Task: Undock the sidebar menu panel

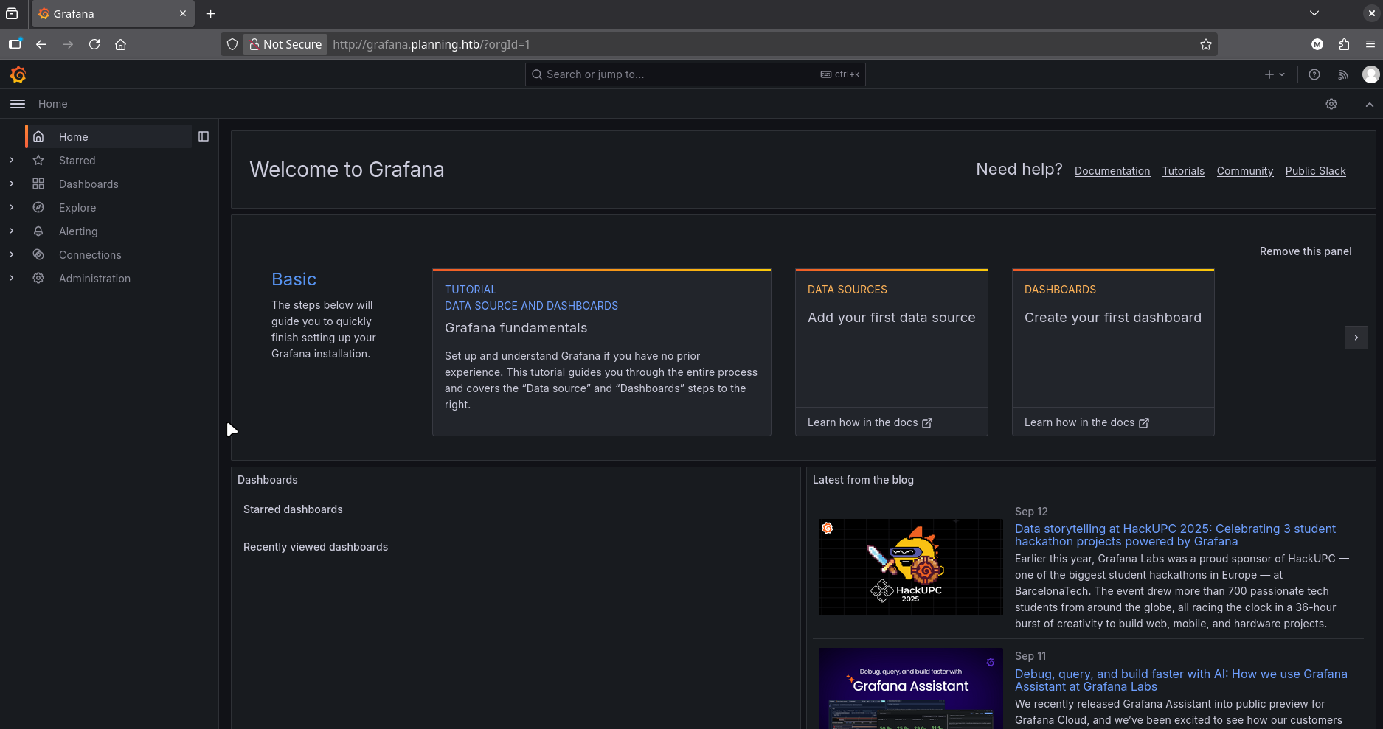Action: click(204, 136)
